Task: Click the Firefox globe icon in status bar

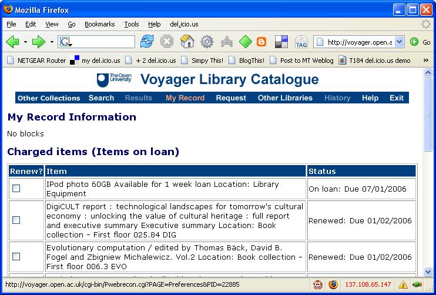Action: (x=333, y=284)
